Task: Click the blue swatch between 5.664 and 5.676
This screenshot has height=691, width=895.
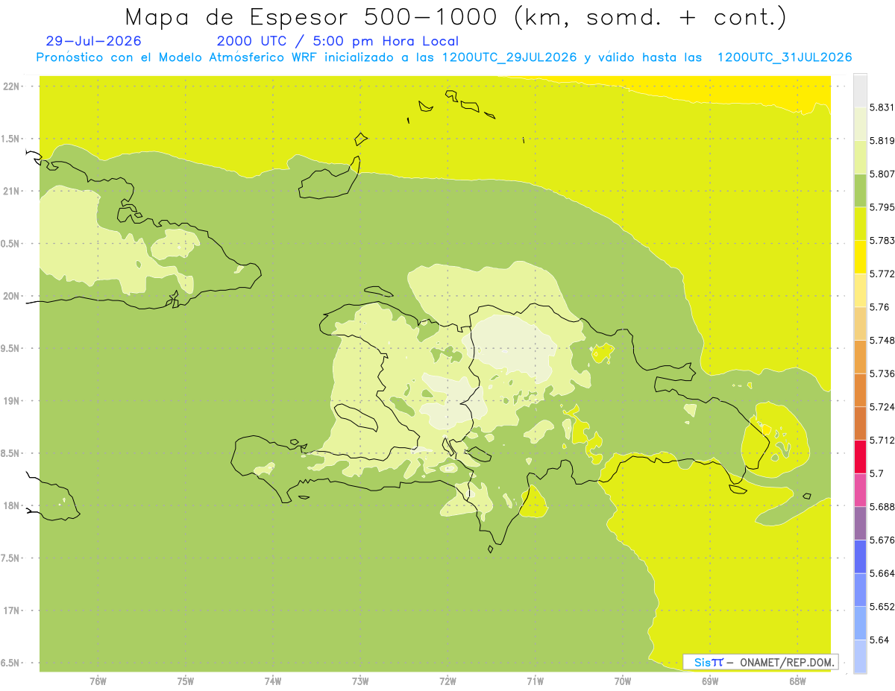Action: tap(860, 556)
